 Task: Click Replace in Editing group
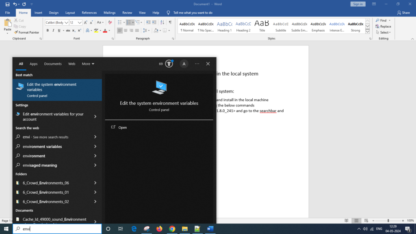(383, 26)
